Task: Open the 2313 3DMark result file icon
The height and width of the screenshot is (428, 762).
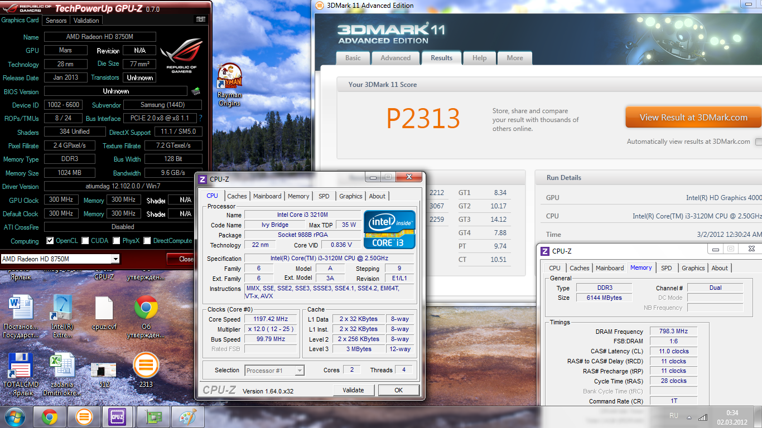Action: [x=146, y=371]
